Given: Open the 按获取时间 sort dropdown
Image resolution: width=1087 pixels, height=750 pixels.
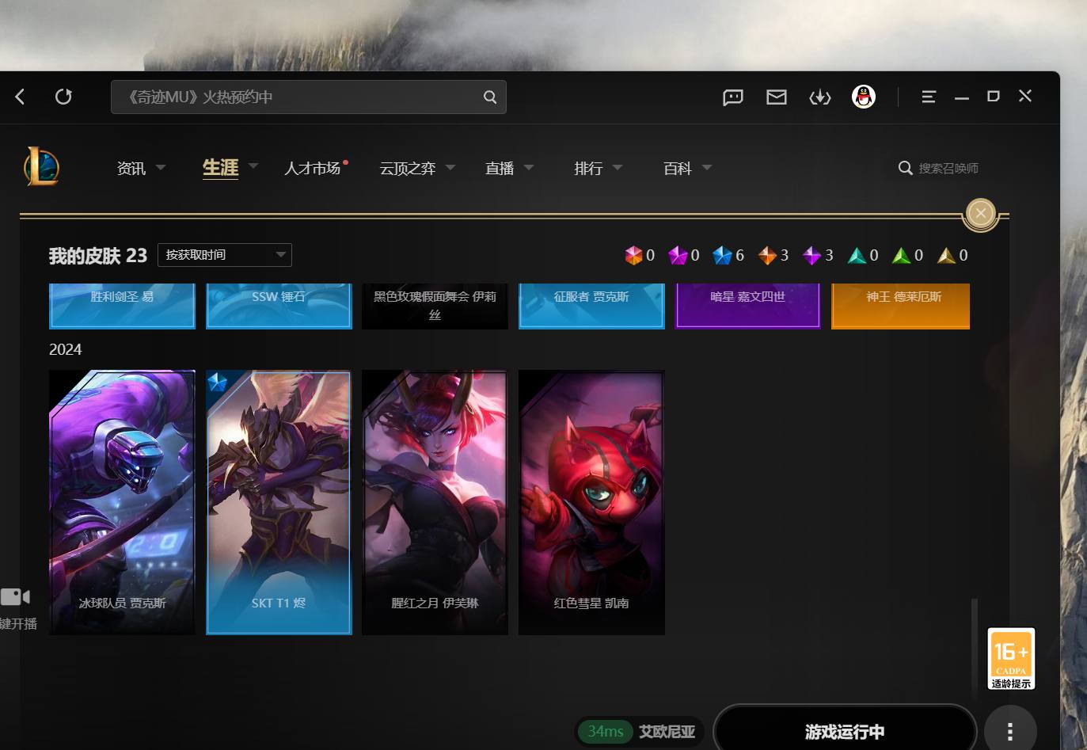Looking at the screenshot, I should click(224, 254).
